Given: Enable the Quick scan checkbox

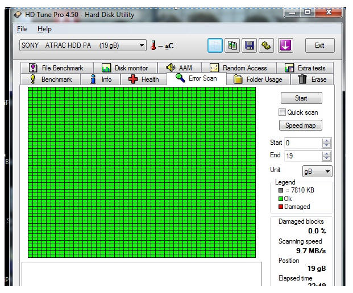Looking at the screenshot, I should point(282,112).
